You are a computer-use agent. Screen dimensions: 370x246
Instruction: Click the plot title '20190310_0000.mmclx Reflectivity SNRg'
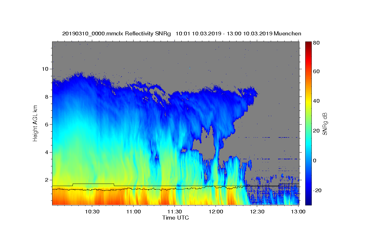coord(117,33)
